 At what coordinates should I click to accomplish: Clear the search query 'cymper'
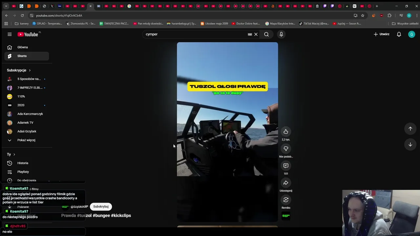[x=256, y=34]
